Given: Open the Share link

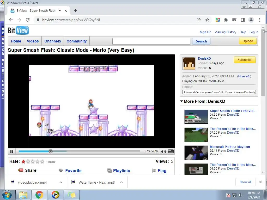Looking at the screenshot, I should pyautogui.click(x=31, y=170).
